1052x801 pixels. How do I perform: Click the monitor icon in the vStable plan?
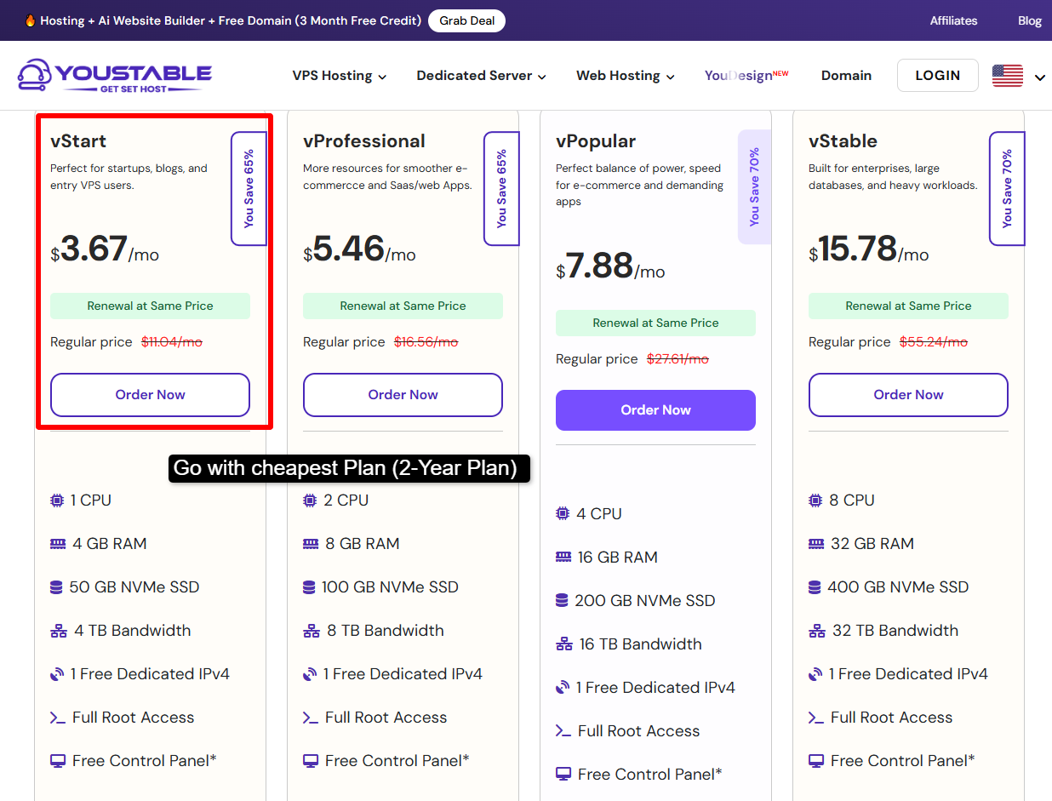pos(816,761)
